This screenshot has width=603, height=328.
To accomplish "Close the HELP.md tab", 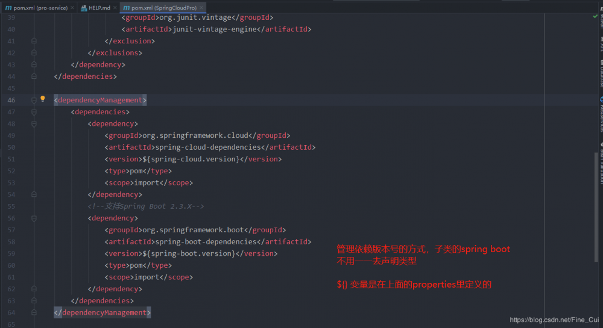I will coord(115,8).
